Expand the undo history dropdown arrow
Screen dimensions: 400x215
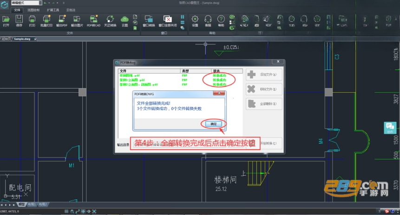coord(49,3)
